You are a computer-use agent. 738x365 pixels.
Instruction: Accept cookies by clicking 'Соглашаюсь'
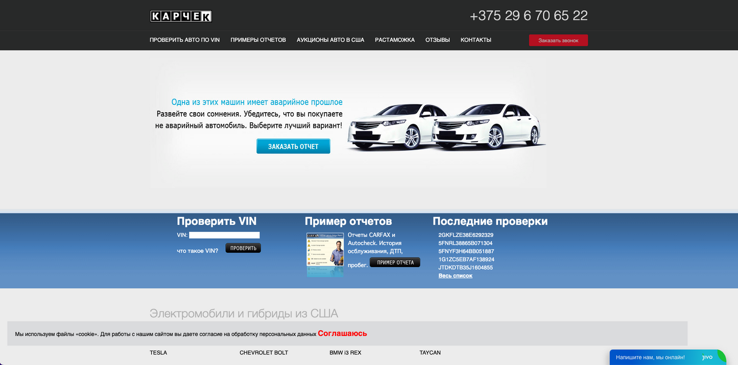342,333
